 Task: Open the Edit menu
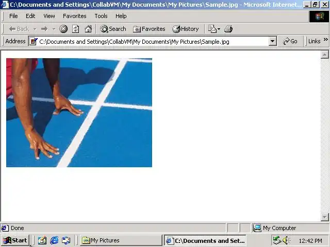(x=30, y=16)
